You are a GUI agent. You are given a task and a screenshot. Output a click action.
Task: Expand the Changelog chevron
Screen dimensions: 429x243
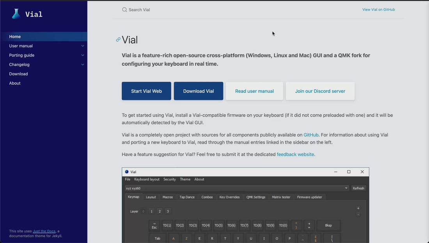click(83, 65)
